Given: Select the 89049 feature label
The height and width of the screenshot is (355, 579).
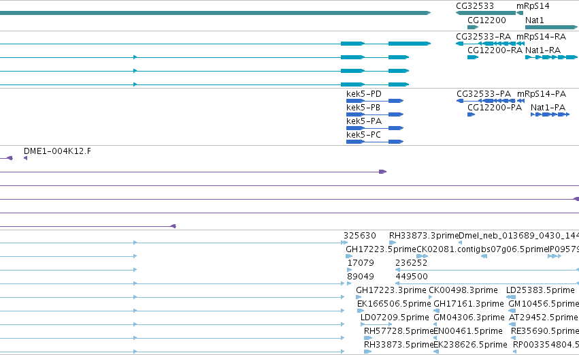Looking at the screenshot, I should click(361, 277).
